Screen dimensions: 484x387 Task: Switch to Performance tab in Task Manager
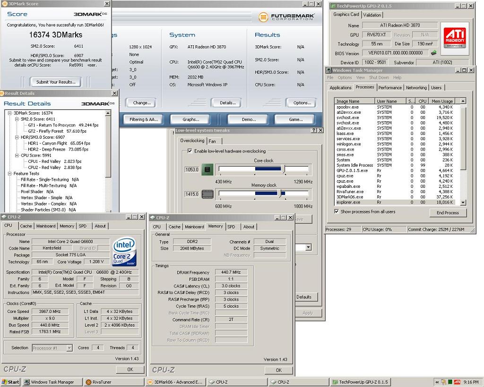390,87
